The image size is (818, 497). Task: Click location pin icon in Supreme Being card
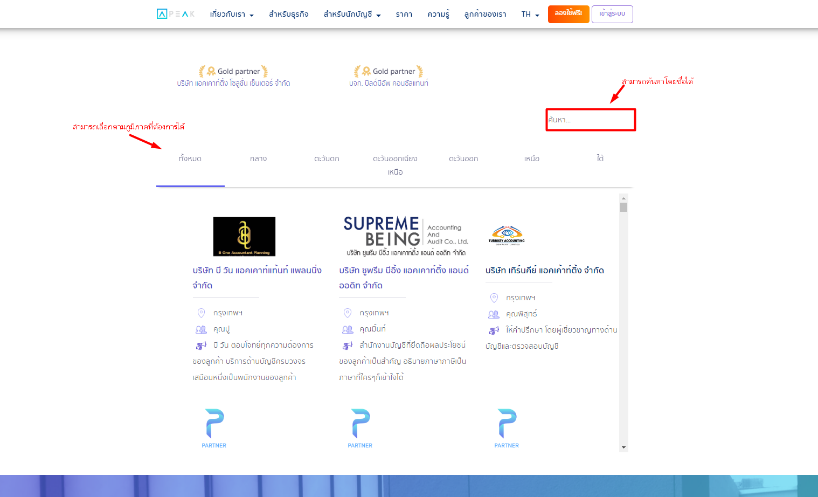pos(348,313)
